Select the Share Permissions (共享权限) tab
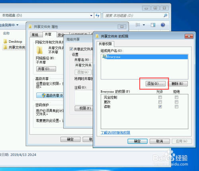 (x=105, y=44)
